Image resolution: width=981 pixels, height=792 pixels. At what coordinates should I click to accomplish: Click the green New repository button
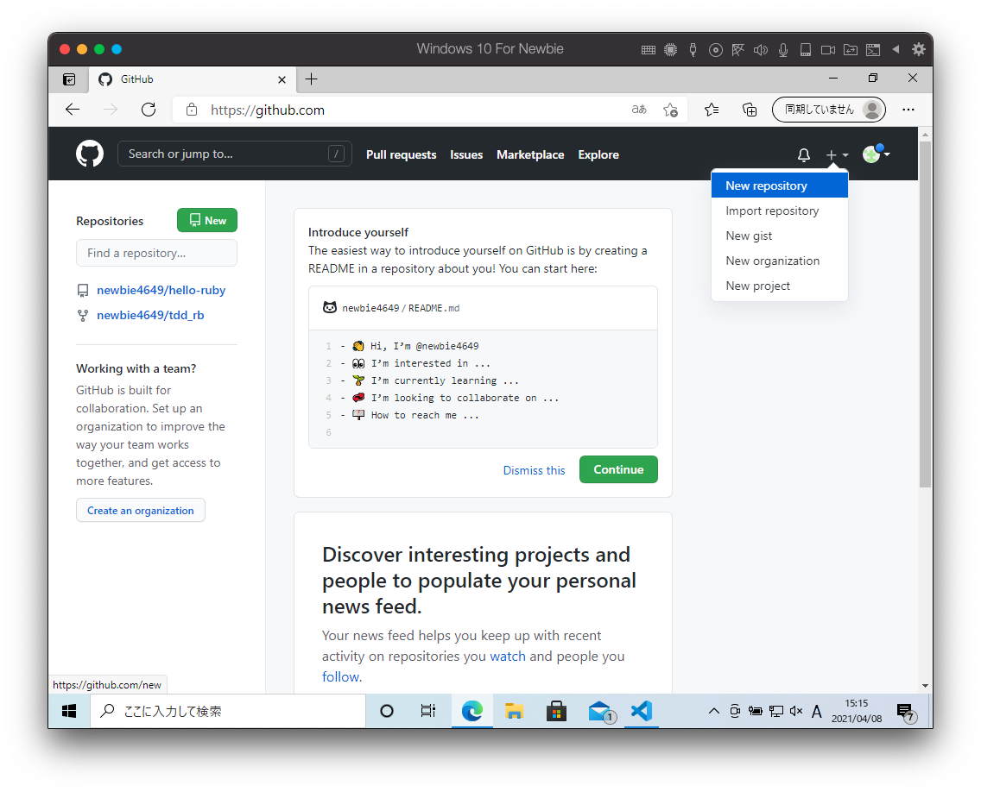point(207,220)
